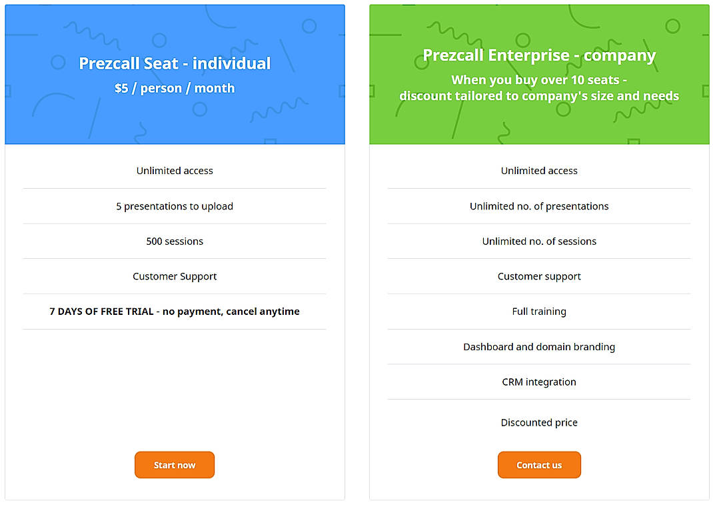Image resolution: width=713 pixels, height=505 pixels.
Task: Click Dashboard and domain branding feature
Action: pos(539,346)
